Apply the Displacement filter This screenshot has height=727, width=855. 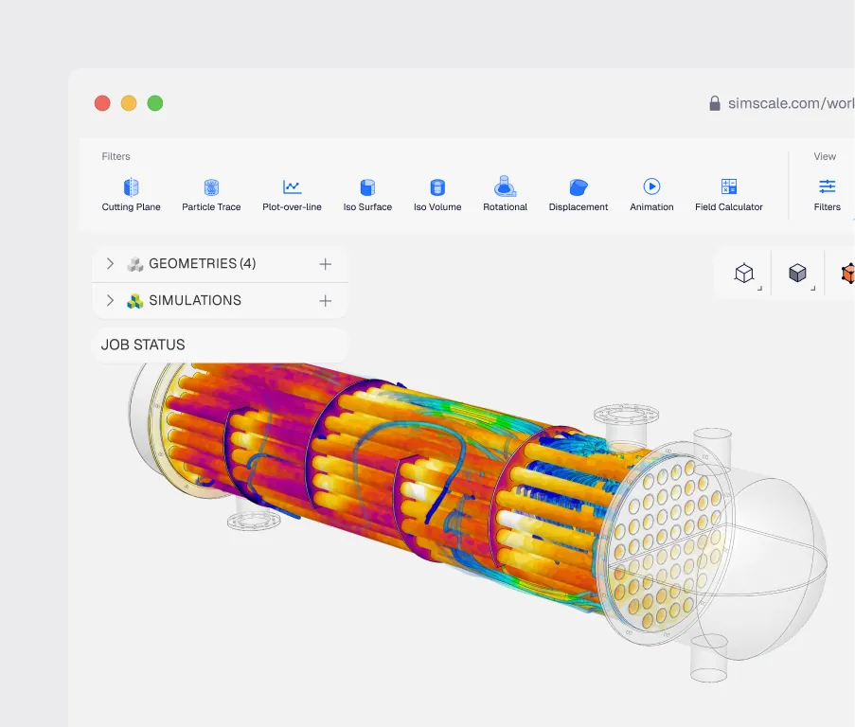click(x=578, y=195)
